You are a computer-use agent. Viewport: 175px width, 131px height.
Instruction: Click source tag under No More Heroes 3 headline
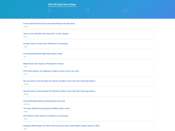click(26, 47)
